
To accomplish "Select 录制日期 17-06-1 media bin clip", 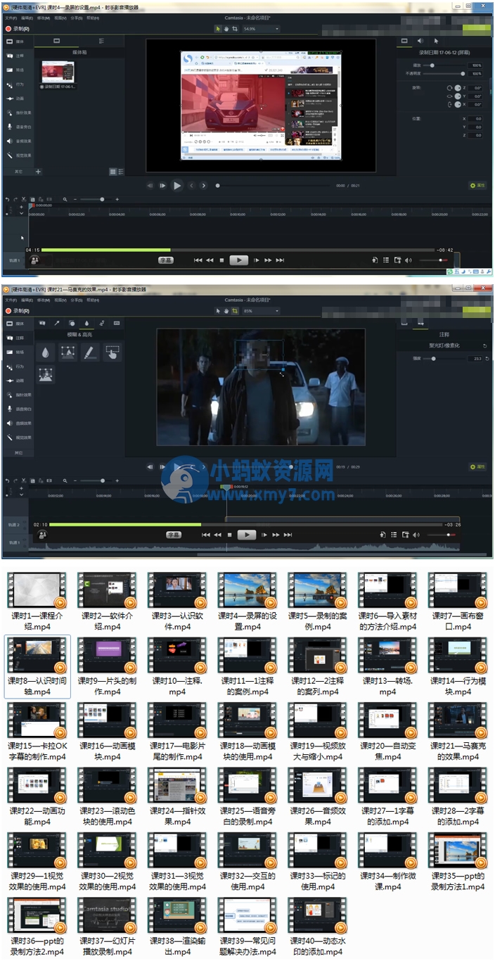I will click(x=58, y=75).
